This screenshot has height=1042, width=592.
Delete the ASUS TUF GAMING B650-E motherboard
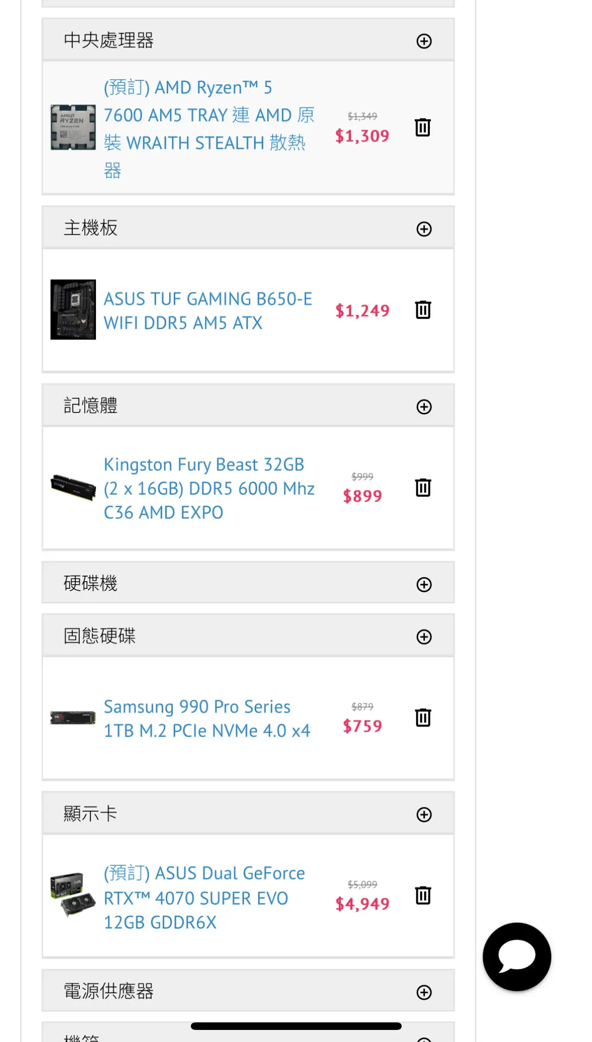click(423, 309)
